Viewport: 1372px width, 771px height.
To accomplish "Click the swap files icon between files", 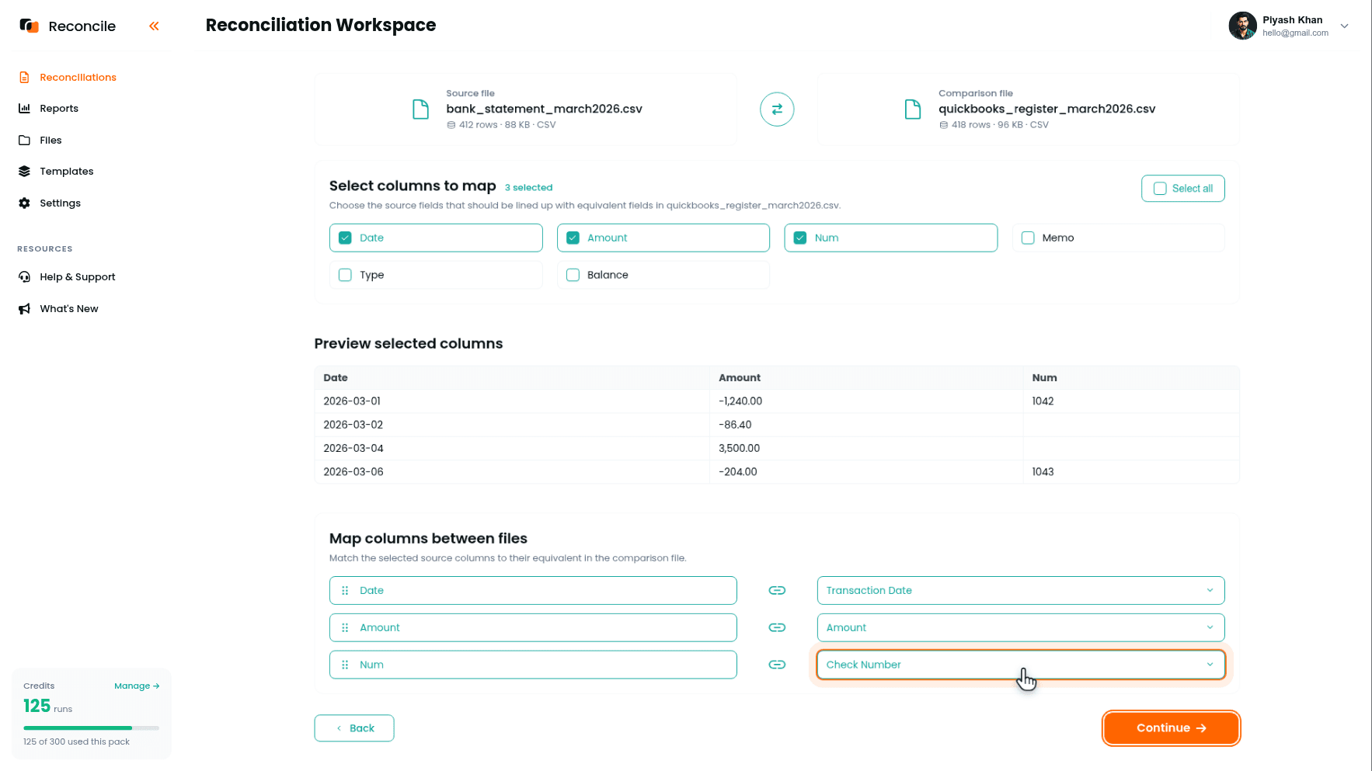I will pyautogui.click(x=777, y=109).
